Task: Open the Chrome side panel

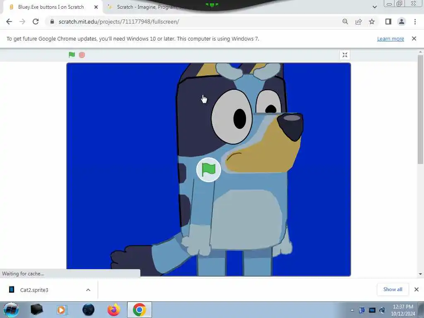Action: point(388,22)
